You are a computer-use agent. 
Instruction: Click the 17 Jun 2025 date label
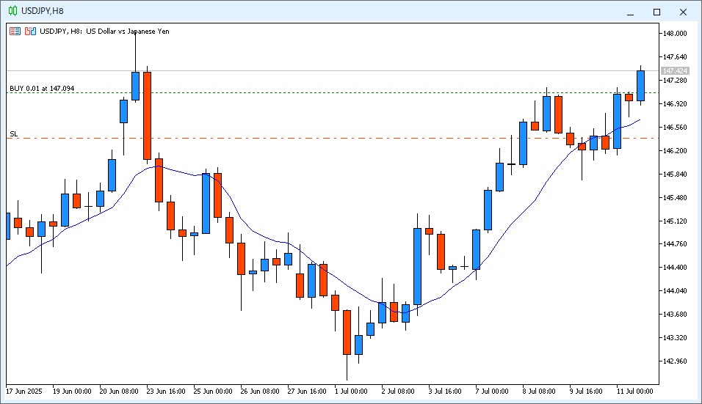pos(24,391)
